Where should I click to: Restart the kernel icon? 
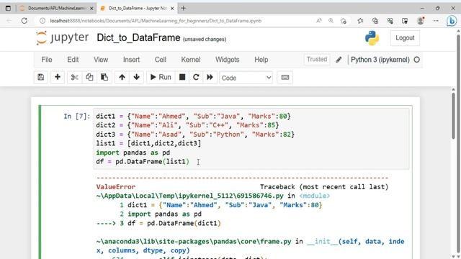(x=196, y=77)
